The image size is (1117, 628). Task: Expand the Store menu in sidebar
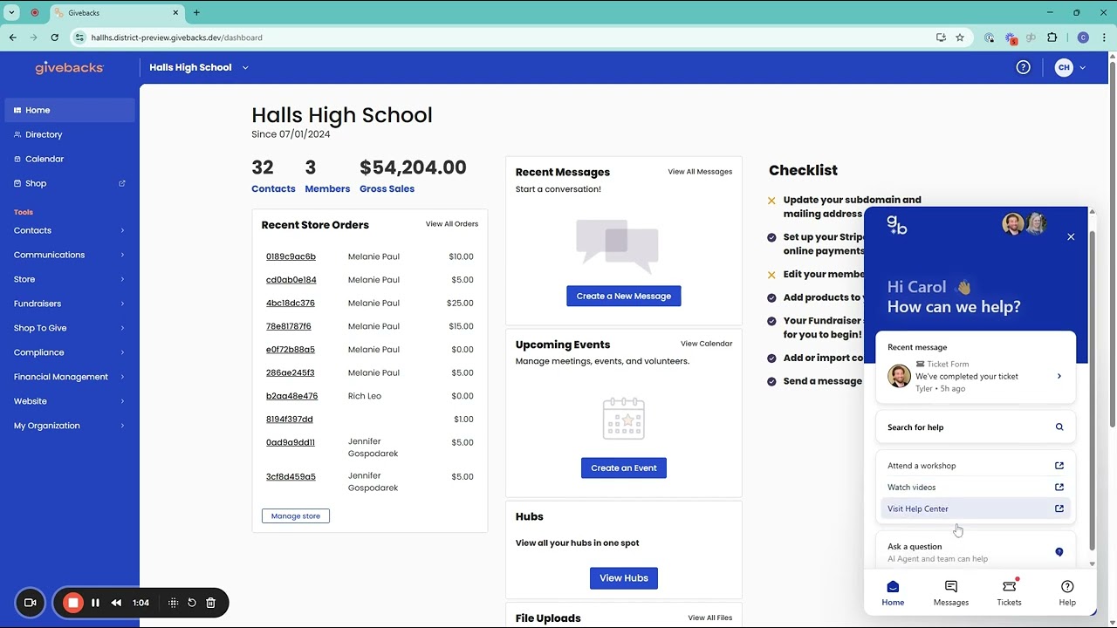tap(70, 279)
